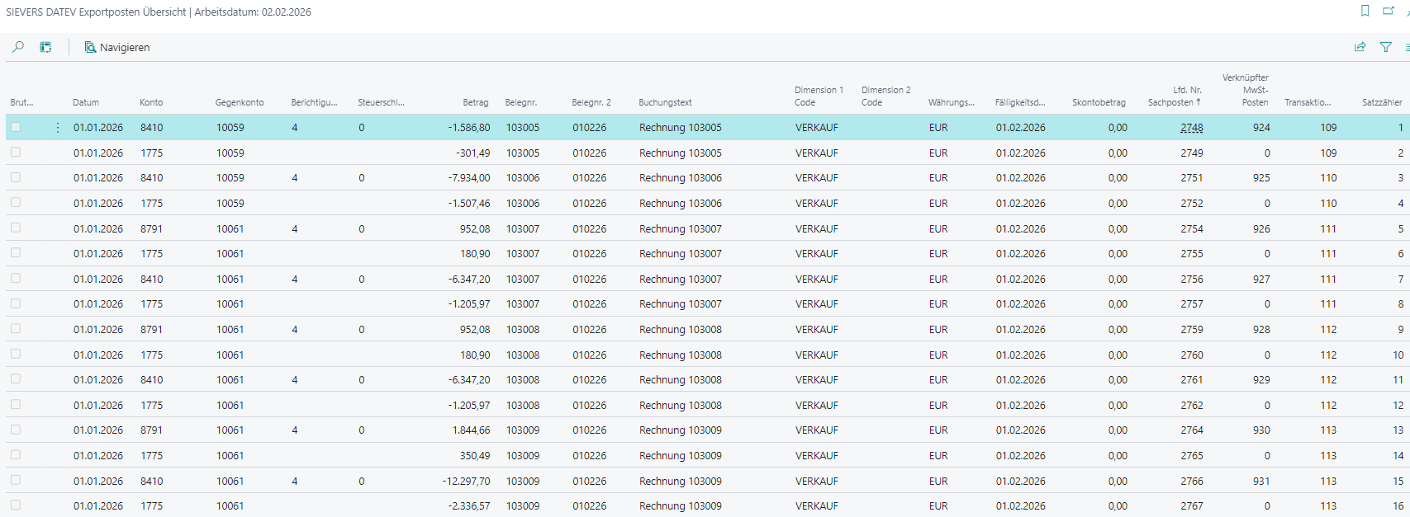
Task: Click the share icon above the table
Action: [x=1360, y=47]
